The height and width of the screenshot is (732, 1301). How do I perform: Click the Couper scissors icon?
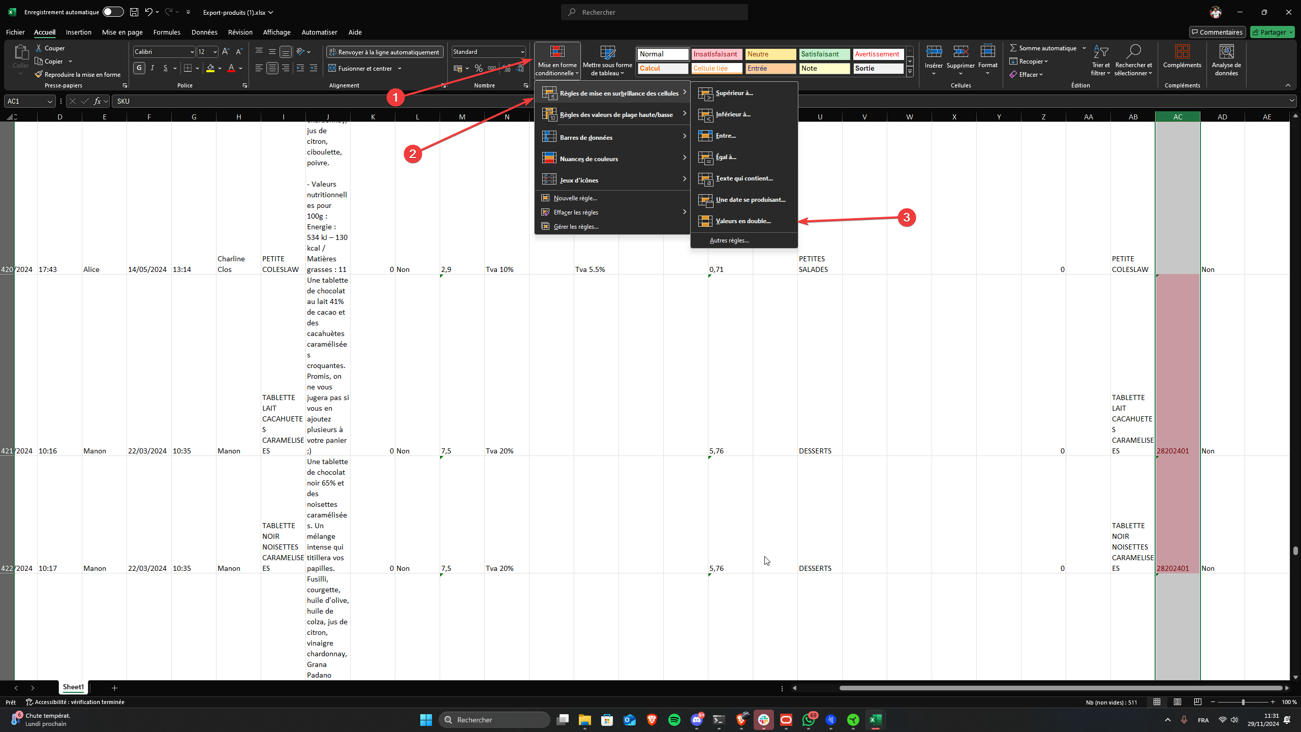(39, 48)
